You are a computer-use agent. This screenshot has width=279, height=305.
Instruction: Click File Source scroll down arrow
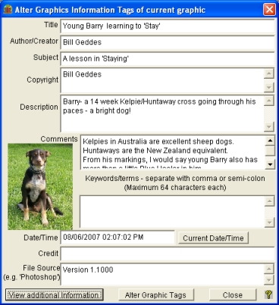point(269,280)
